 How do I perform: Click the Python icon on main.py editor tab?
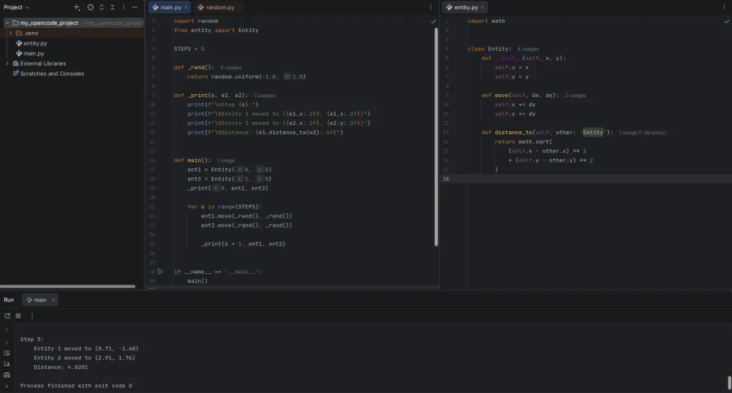tap(155, 7)
